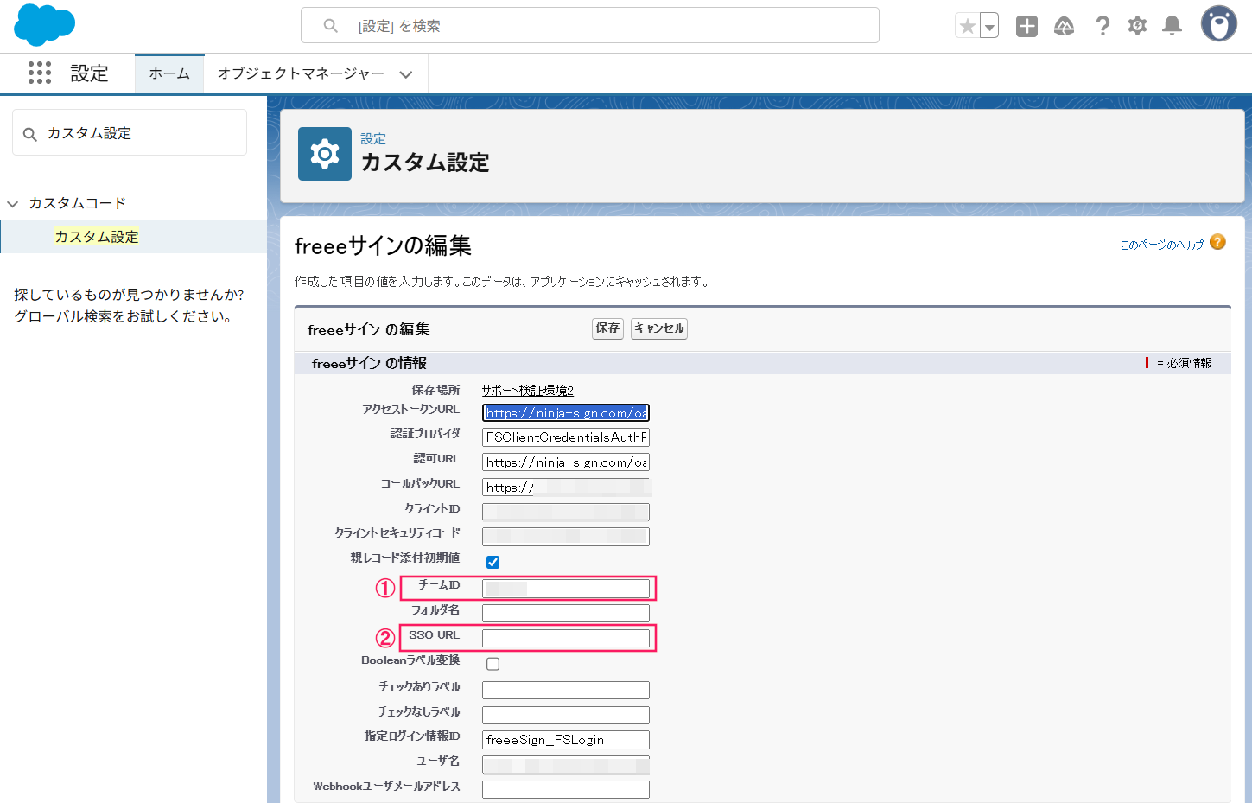Open the Trailhead guidance icon
Image resolution: width=1252 pixels, height=803 pixels.
[1065, 26]
